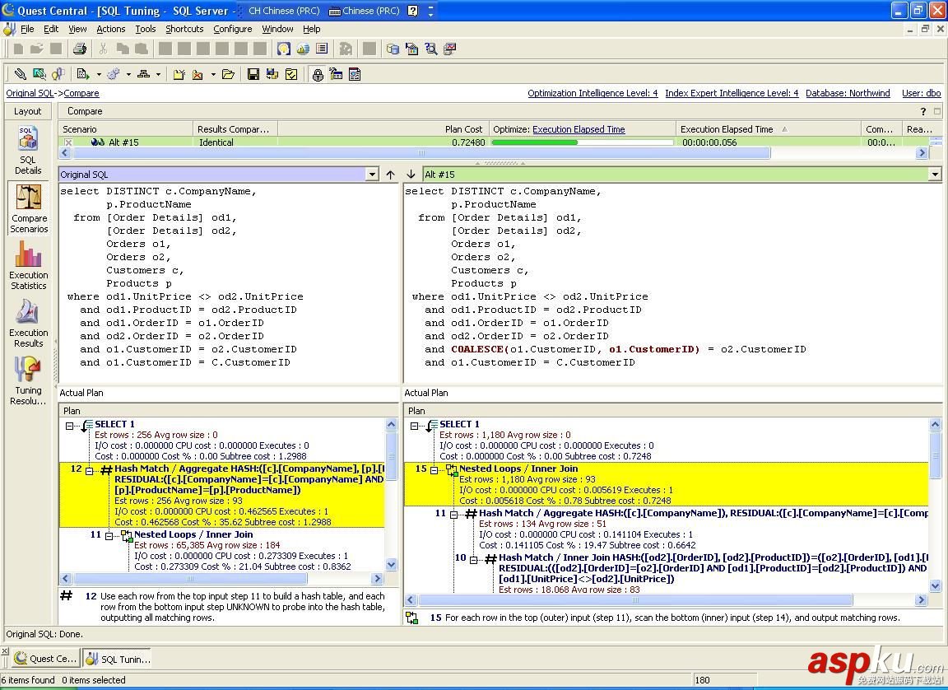Click the Save floppy disk icon
This screenshot has width=948, height=690.
253,74
